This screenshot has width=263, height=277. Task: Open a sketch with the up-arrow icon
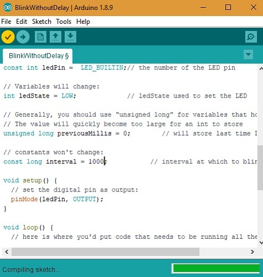55,37
